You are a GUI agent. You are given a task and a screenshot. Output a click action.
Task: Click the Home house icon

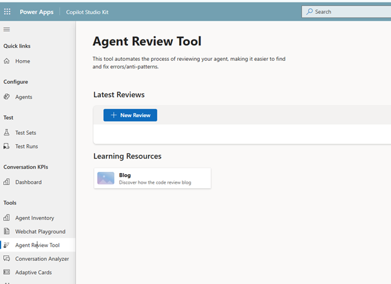(7, 61)
